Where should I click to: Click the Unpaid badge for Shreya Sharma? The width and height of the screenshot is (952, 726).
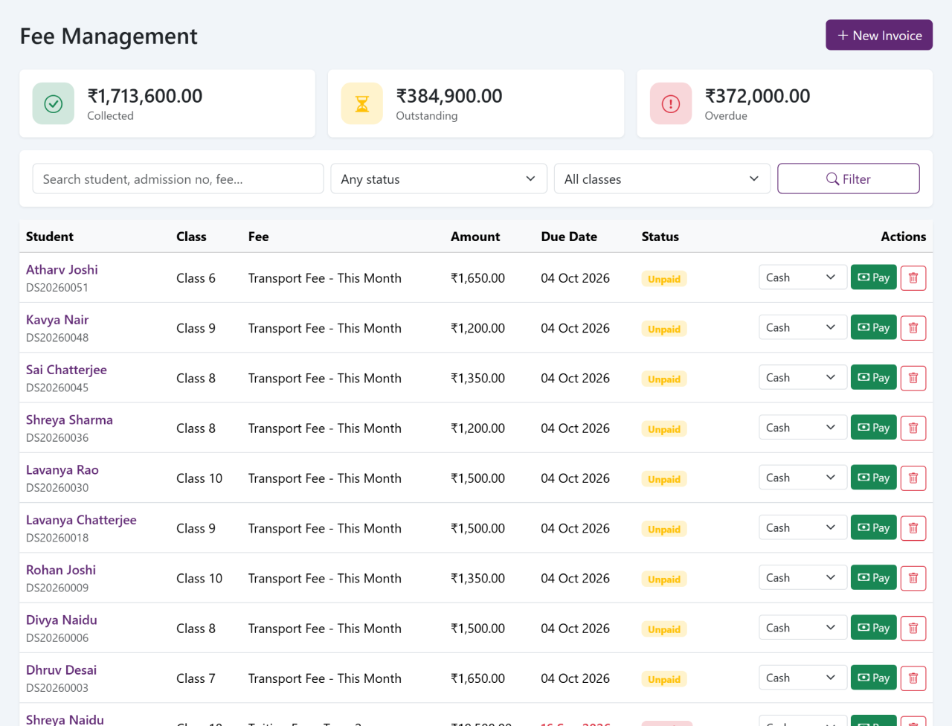point(664,429)
